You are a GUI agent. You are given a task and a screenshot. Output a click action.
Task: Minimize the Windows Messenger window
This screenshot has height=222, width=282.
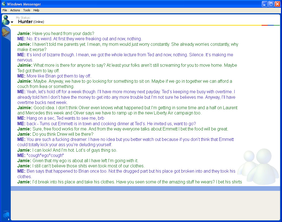click(x=265, y=4)
